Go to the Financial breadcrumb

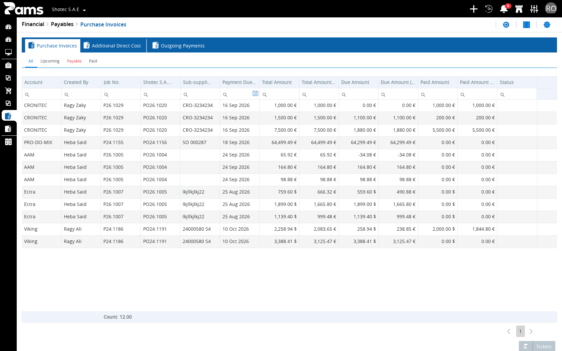(x=33, y=24)
